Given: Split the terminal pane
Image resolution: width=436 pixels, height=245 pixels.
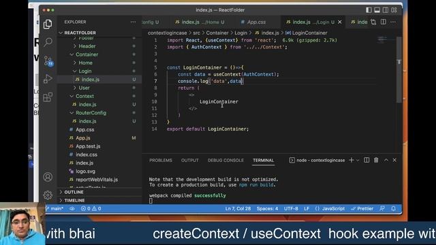Looking at the screenshot, I should (367, 160).
